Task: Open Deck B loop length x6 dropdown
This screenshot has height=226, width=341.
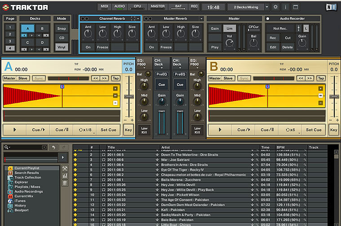Action: 299,133
